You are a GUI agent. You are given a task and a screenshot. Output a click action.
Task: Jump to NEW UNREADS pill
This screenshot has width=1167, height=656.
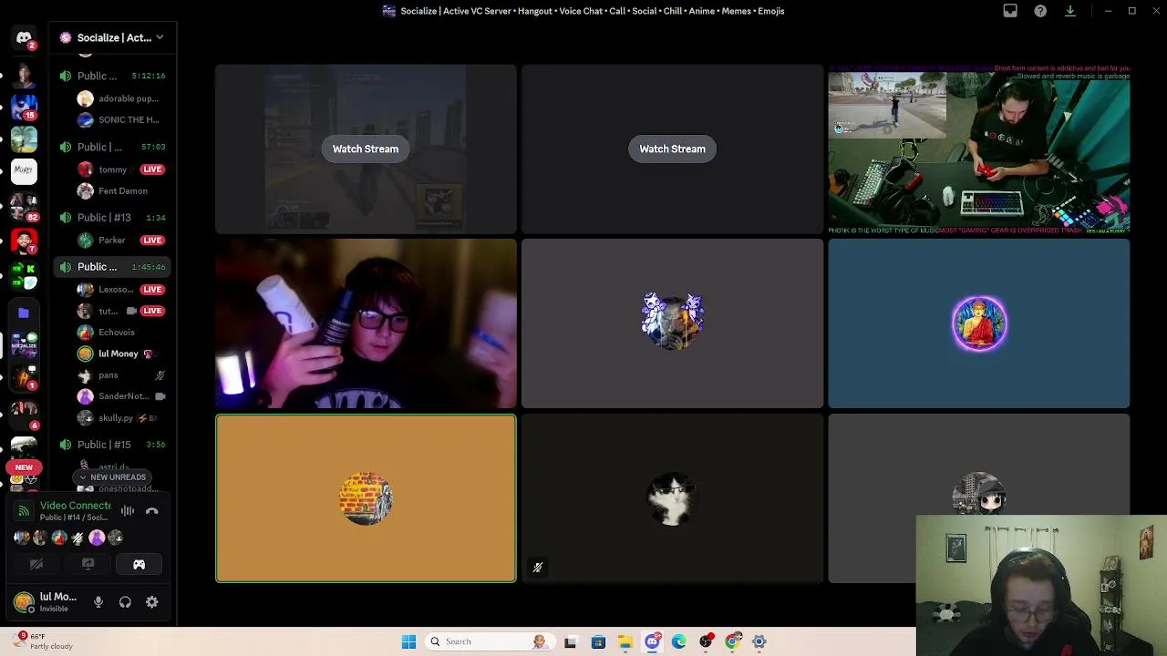click(114, 477)
